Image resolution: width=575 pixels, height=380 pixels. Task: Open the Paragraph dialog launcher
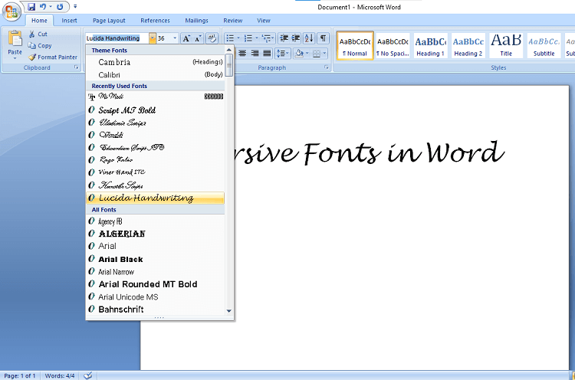326,67
